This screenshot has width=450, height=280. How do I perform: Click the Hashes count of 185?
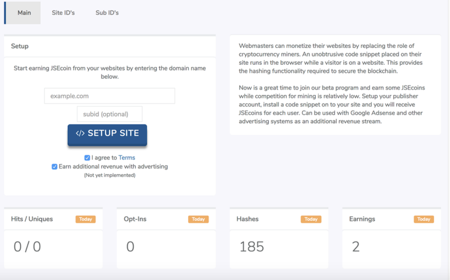[251, 247]
